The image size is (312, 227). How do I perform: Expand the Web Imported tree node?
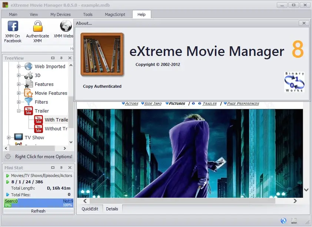(x=19, y=66)
